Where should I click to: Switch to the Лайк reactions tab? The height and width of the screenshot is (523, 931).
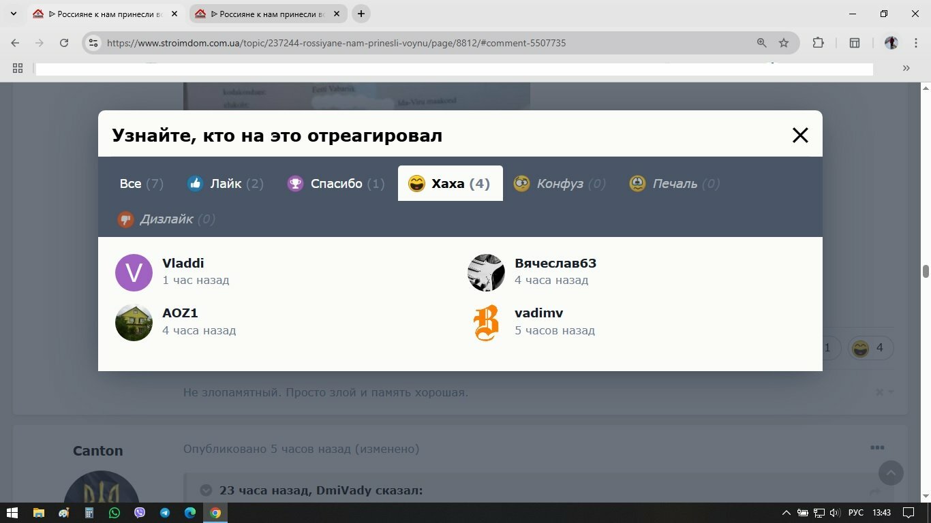point(225,183)
